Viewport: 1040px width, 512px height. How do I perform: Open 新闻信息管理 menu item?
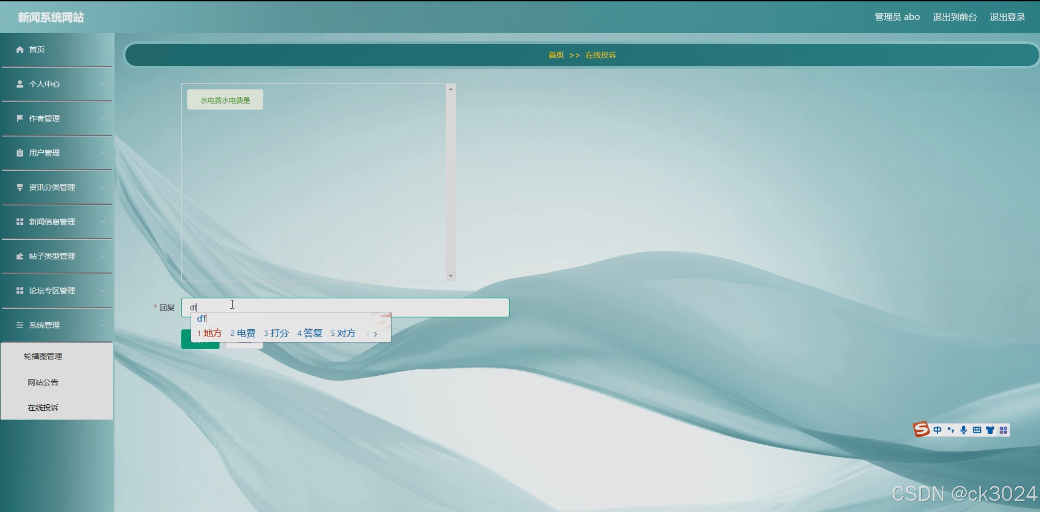pyautogui.click(x=57, y=222)
